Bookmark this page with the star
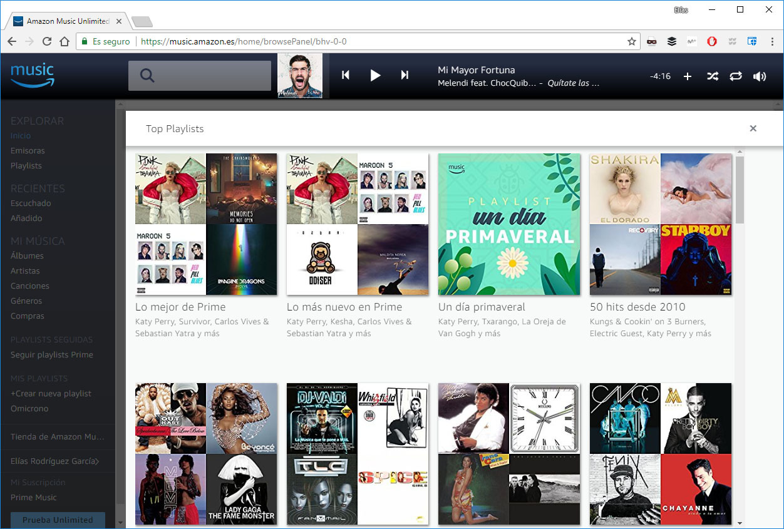This screenshot has height=529, width=784. point(632,41)
